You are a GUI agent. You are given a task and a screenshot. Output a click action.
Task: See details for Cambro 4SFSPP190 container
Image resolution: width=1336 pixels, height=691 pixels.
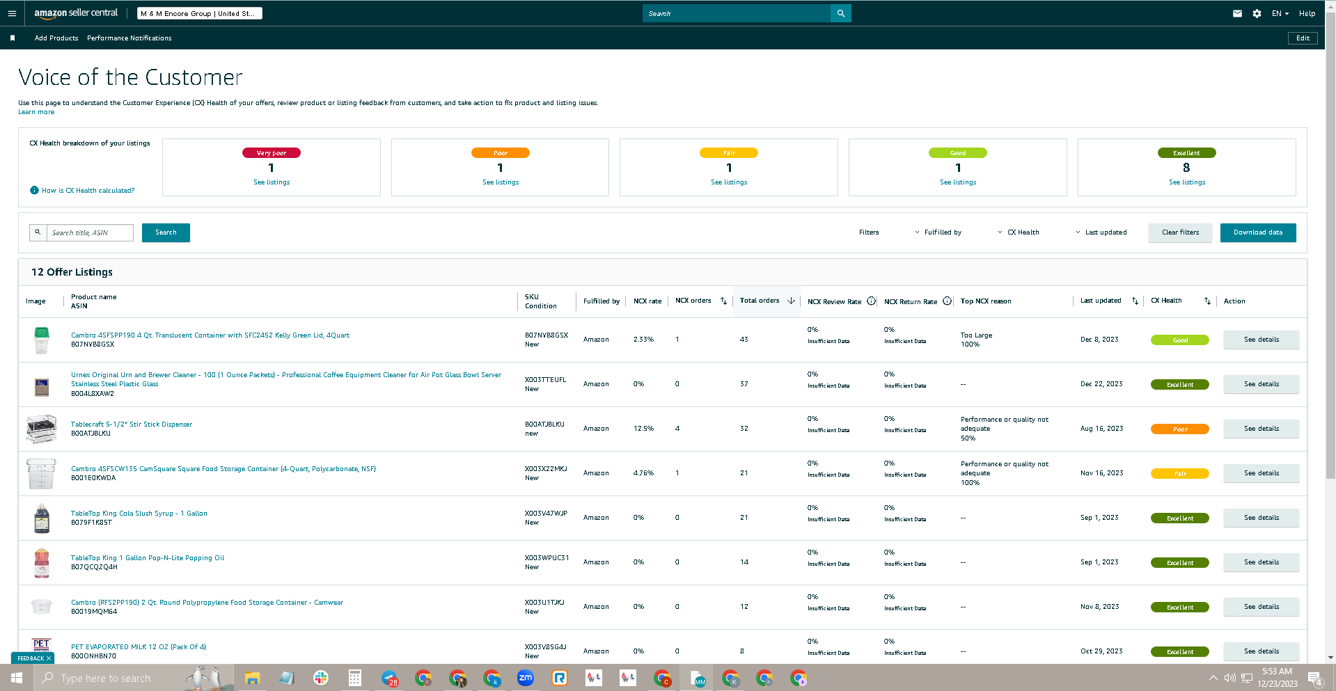(1261, 340)
